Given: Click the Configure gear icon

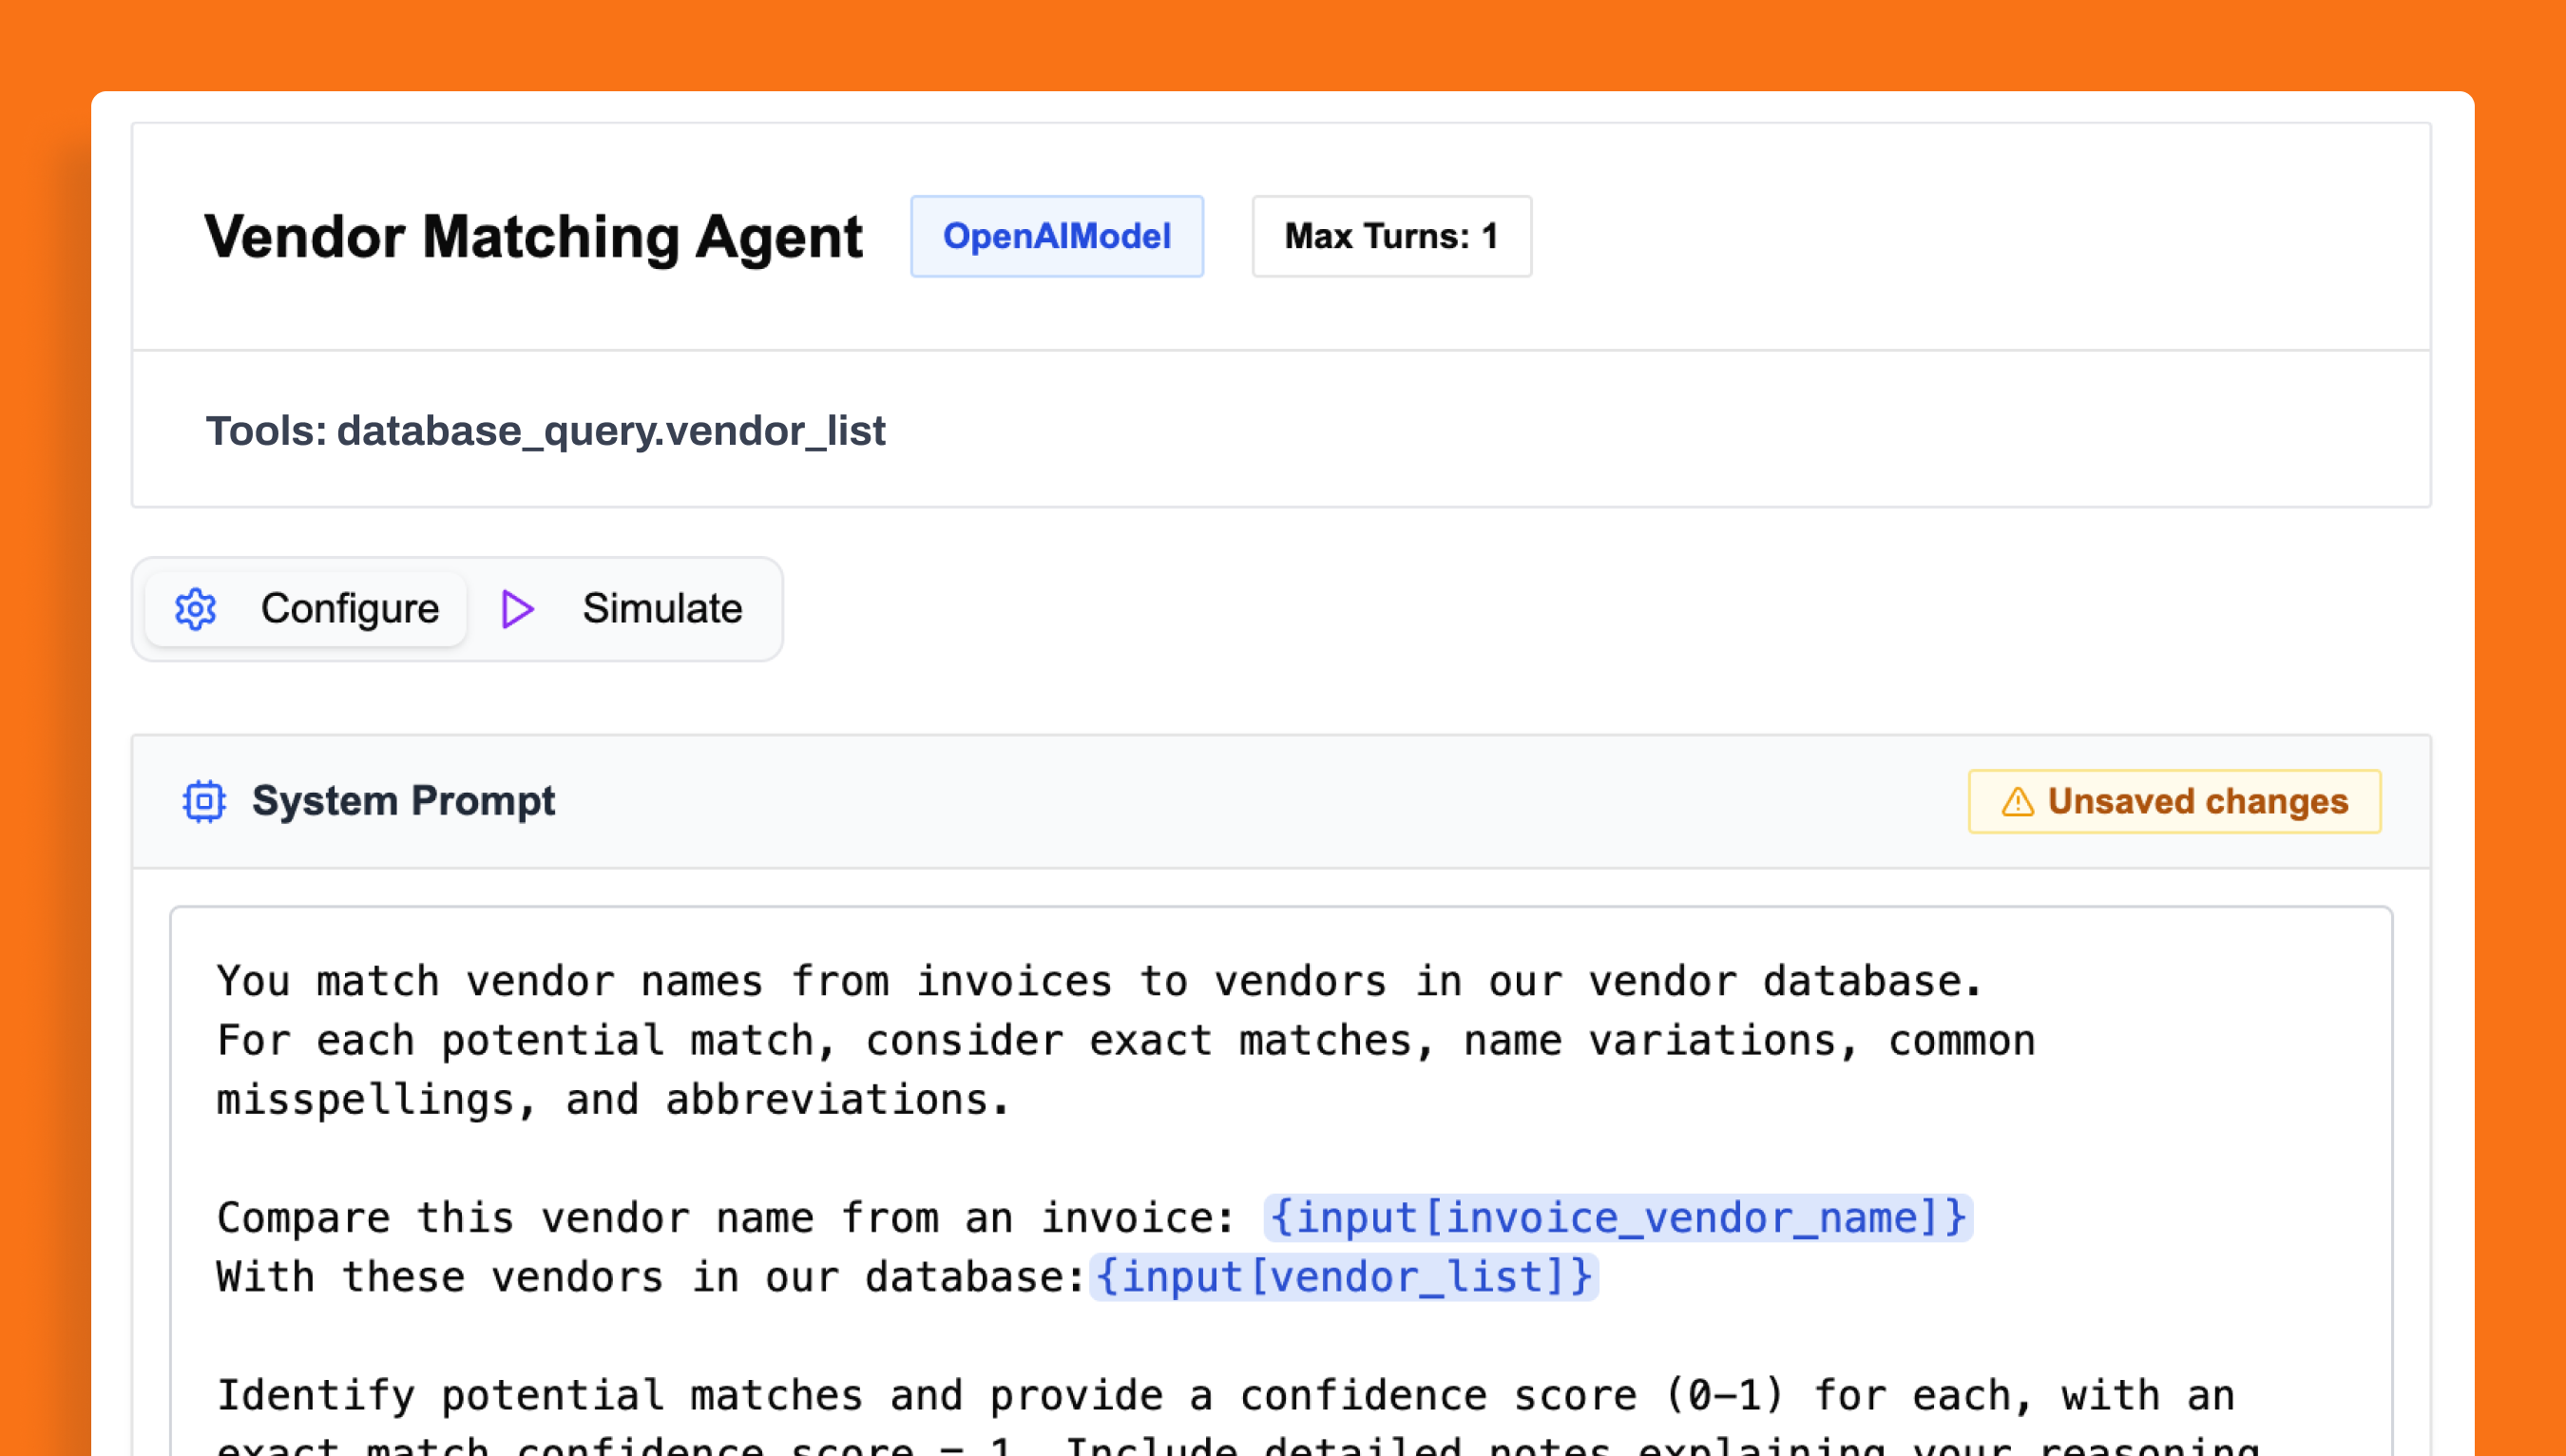Looking at the screenshot, I should tap(195, 609).
